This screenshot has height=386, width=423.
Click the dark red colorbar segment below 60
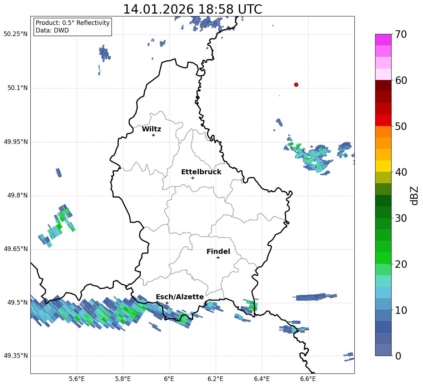tap(383, 86)
